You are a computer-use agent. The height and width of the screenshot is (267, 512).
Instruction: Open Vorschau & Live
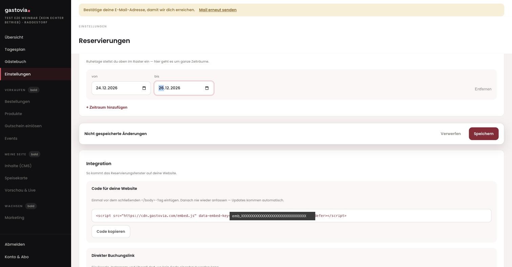point(20,190)
